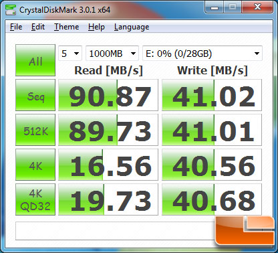Image resolution: width=278 pixels, height=253 pixels.
Task: Open the Edit menu
Action: pyautogui.click(x=38, y=27)
